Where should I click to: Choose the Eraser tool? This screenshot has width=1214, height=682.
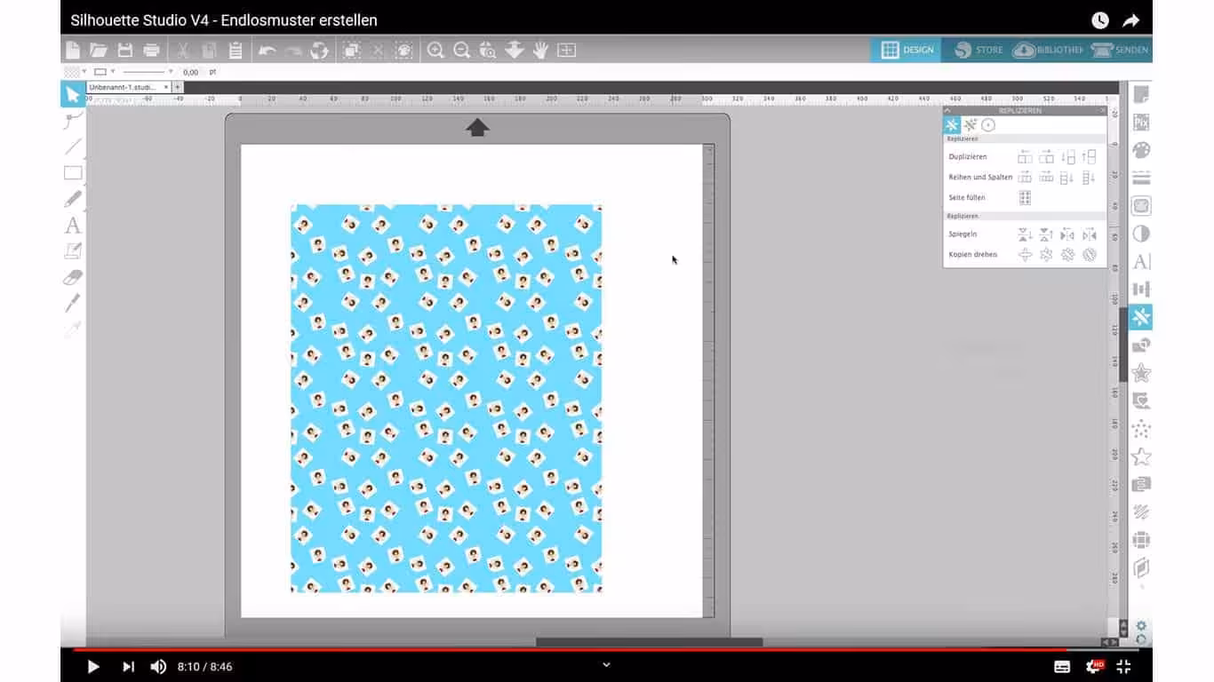(x=73, y=277)
